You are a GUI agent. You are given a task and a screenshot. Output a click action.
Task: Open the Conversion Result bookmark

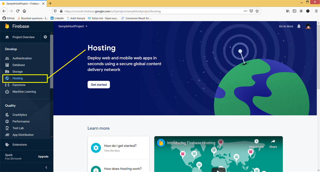point(136,18)
